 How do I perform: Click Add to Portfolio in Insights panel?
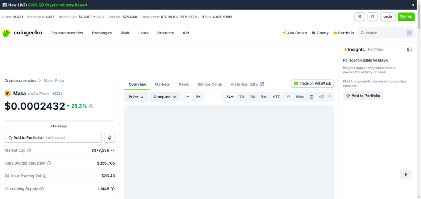[x=363, y=96]
